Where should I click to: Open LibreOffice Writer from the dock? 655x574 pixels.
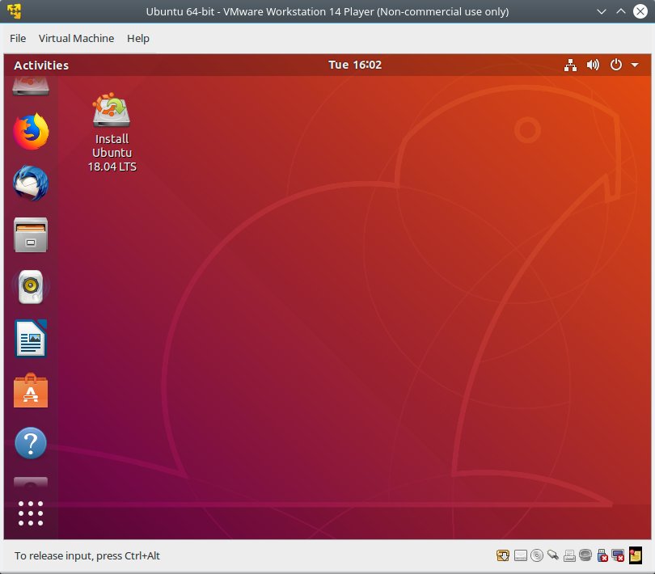pyautogui.click(x=31, y=340)
